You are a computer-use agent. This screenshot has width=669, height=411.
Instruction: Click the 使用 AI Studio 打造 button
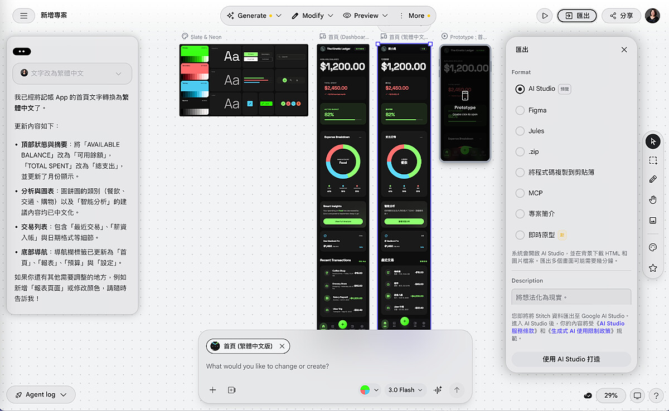point(571,359)
